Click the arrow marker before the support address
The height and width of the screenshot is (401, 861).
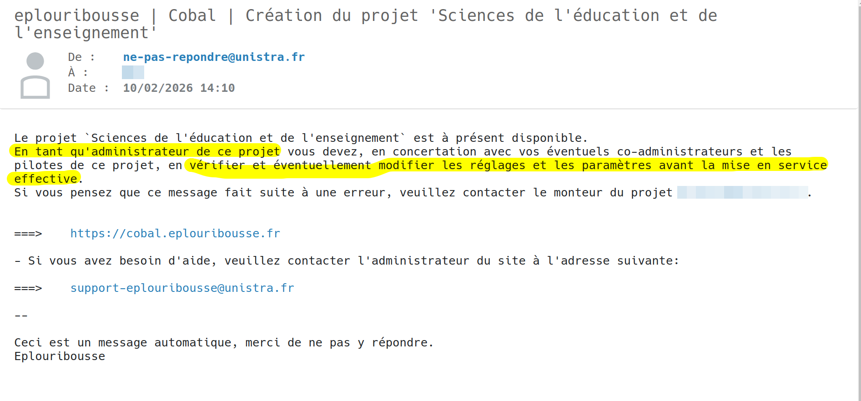(28, 288)
